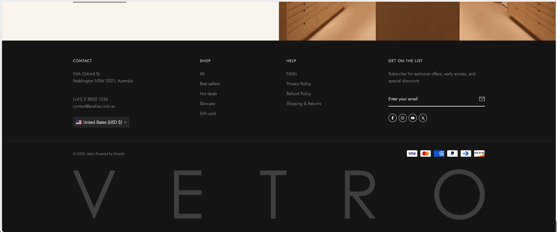Open the YouTube social icon
The image size is (557, 232).
point(413,118)
